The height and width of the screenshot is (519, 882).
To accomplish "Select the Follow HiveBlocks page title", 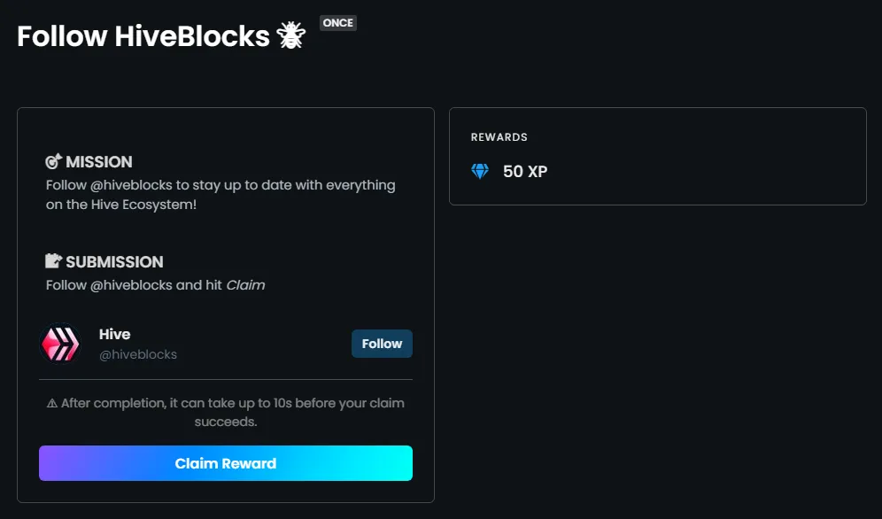I will point(143,36).
